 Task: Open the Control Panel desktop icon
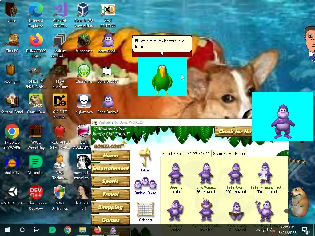pyautogui.click(x=12, y=104)
